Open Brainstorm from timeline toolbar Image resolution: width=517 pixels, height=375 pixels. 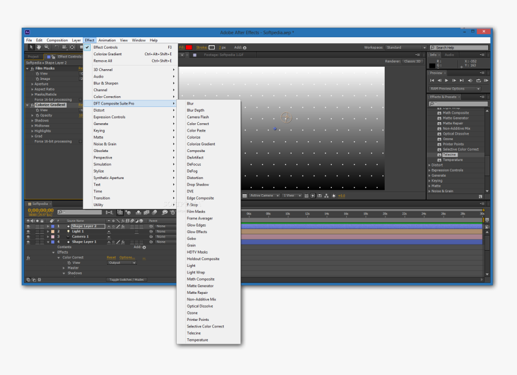coord(165,213)
